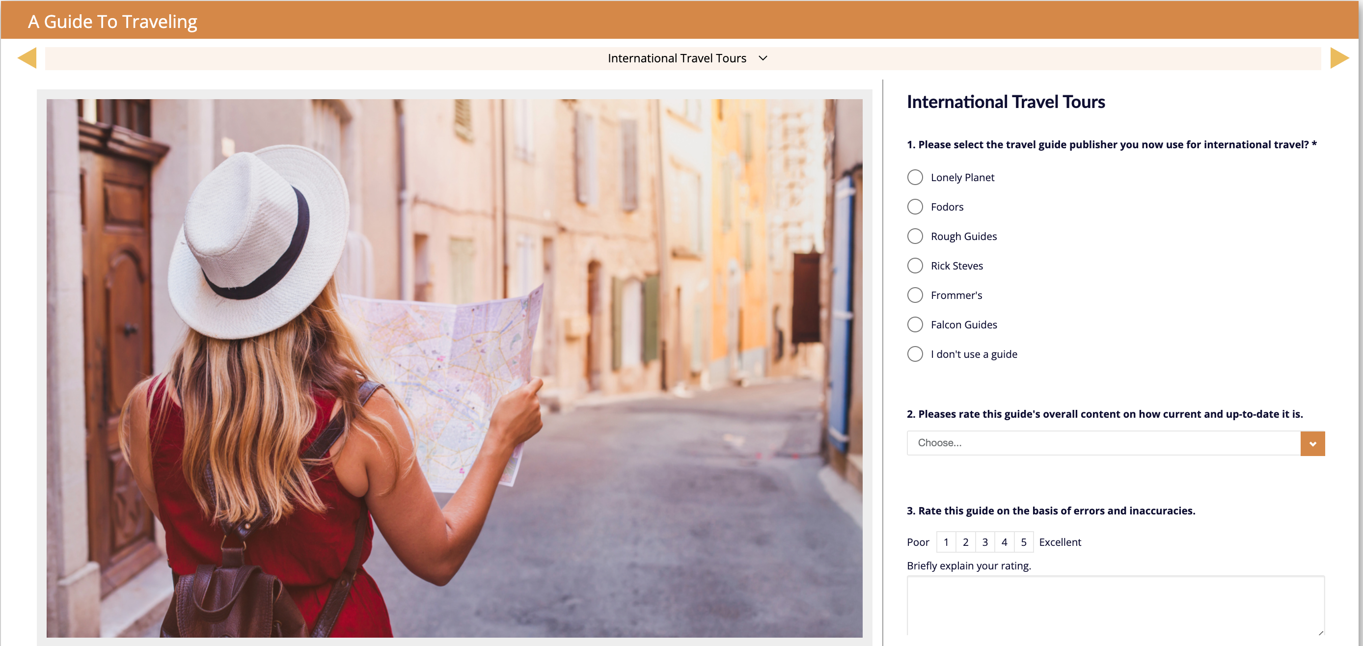The height and width of the screenshot is (646, 1363).
Task: Select I don't use a guide
Action: pyautogui.click(x=915, y=354)
